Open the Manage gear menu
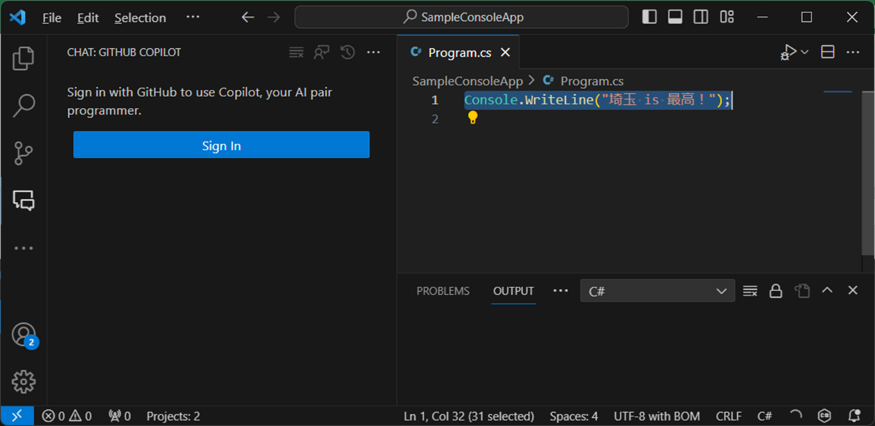The image size is (875, 426). [x=23, y=381]
